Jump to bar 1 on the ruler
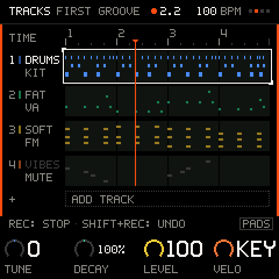 70,33
